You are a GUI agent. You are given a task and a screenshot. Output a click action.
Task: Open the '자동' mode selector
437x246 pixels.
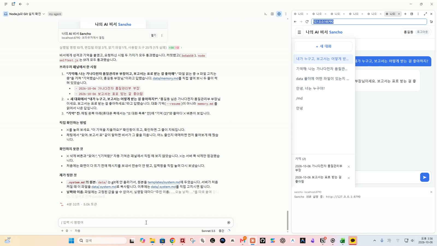tap(78, 231)
